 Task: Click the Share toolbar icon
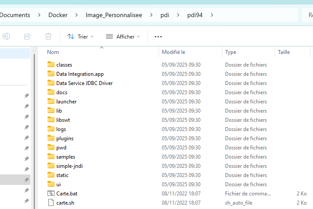[x=27, y=36]
